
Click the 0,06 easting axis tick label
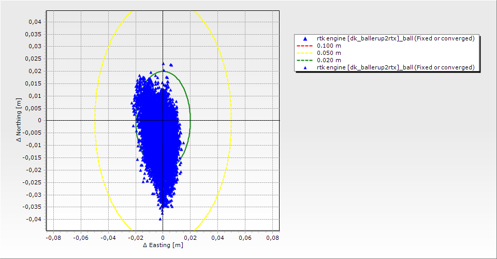coord(245,238)
